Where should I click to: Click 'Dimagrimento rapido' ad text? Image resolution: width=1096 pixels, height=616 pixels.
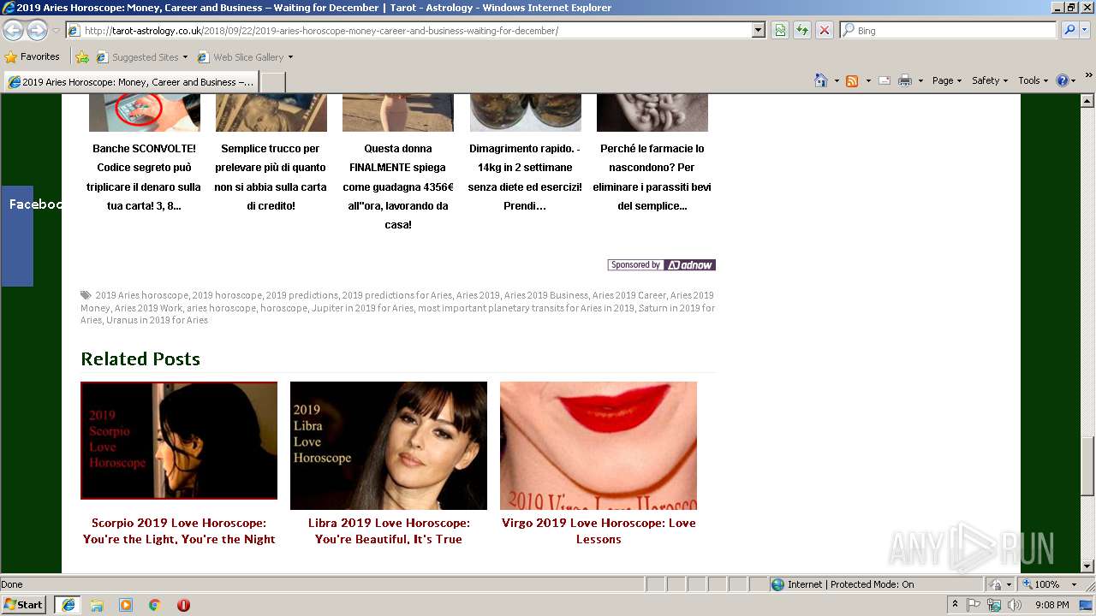pos(525,177)
